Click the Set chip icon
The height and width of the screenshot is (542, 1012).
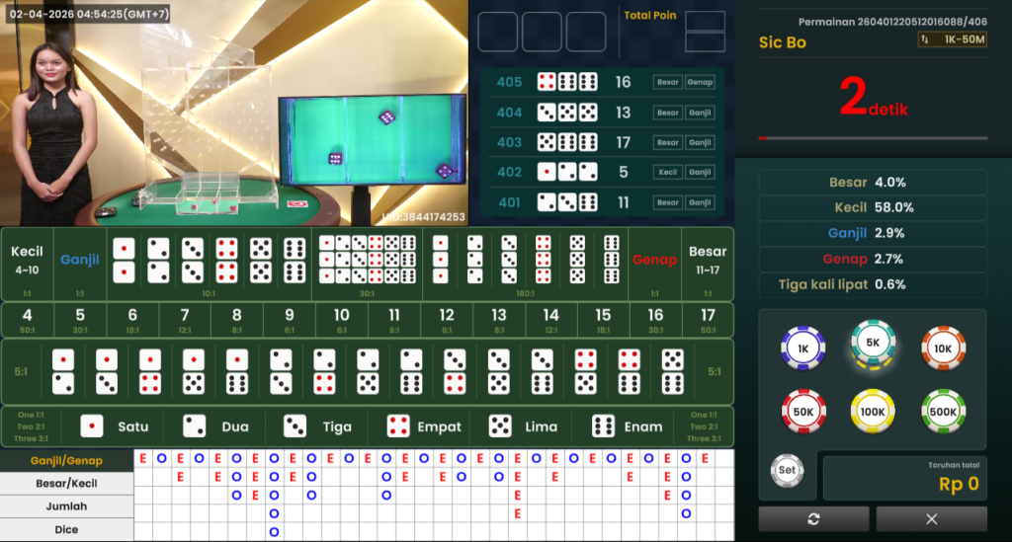pos(787,470)
